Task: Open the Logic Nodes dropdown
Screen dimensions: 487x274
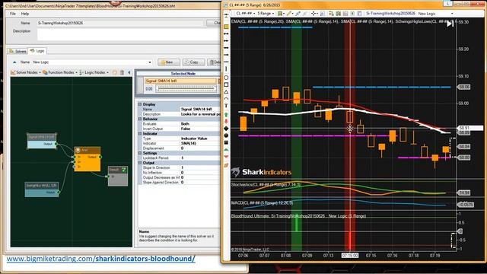Action: point(94,72)
